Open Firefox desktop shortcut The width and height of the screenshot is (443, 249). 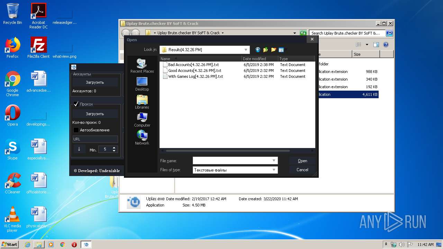12,48
